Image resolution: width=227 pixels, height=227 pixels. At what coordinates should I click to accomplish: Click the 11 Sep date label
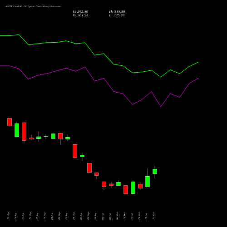(x=16, y=216)
